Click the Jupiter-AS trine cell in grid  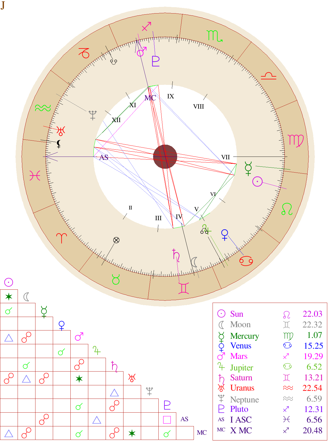pos(97,420)
